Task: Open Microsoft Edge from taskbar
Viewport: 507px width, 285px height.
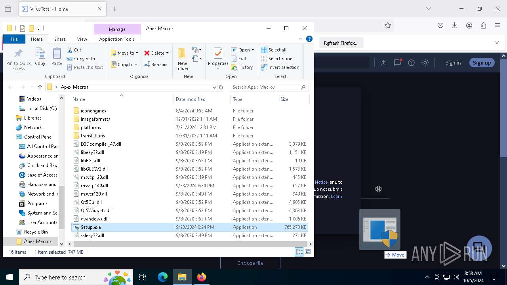Action: (163, 277)
